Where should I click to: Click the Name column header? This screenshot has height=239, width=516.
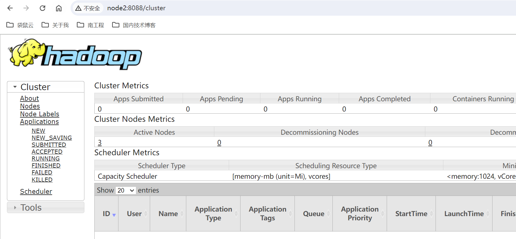[168, 214]
